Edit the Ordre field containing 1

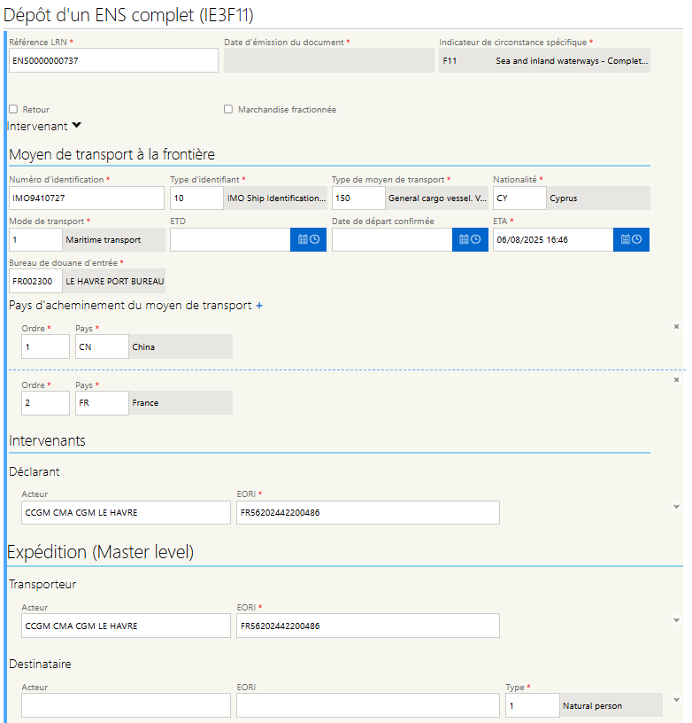pyautogui.click(x=45, y=346)
